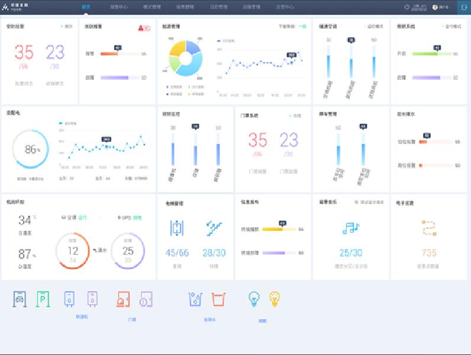Image resolution: width=471 pixels, height=355 pixels.
Task: Click the red door access icon
Action: [123, 299]
